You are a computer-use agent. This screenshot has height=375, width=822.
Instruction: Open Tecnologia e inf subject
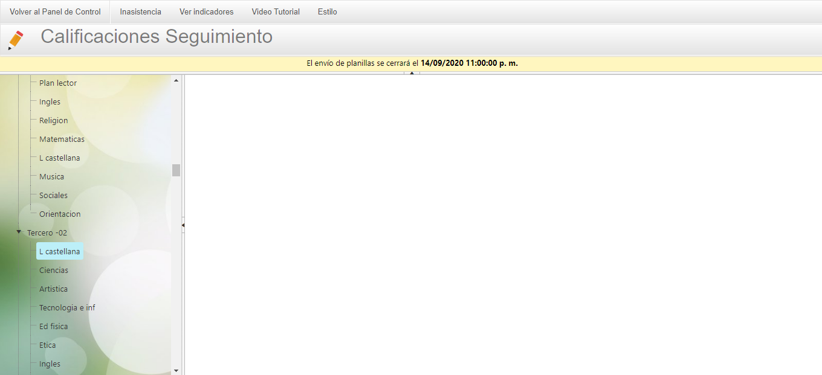(x=67, y=307)
